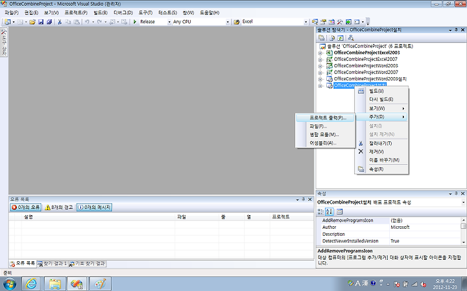Click Solution Explorer's Show All Files icon
Image resolution: width=467 pixels, height=291 pixels.
point(332,38)
